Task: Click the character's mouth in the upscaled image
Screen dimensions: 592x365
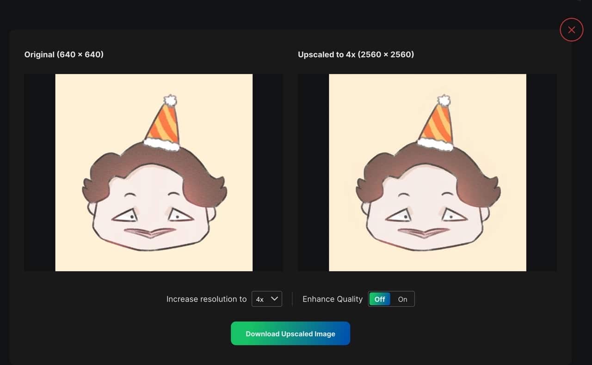Action: [x=423, y=232]
